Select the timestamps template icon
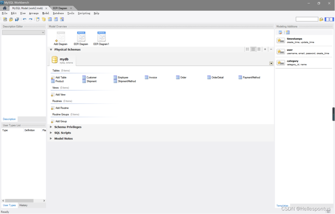The height and width of the screenshot is (214, 335). pos(281,40)
